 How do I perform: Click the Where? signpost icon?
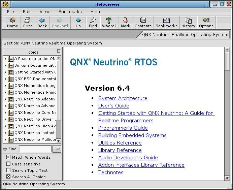pyautogui.click(x=109, y=23)
